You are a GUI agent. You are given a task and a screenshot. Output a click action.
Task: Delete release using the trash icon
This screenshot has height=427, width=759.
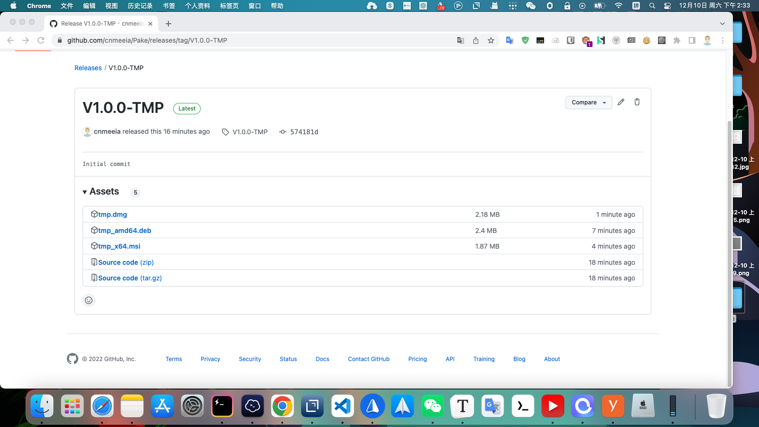(637, 102)
